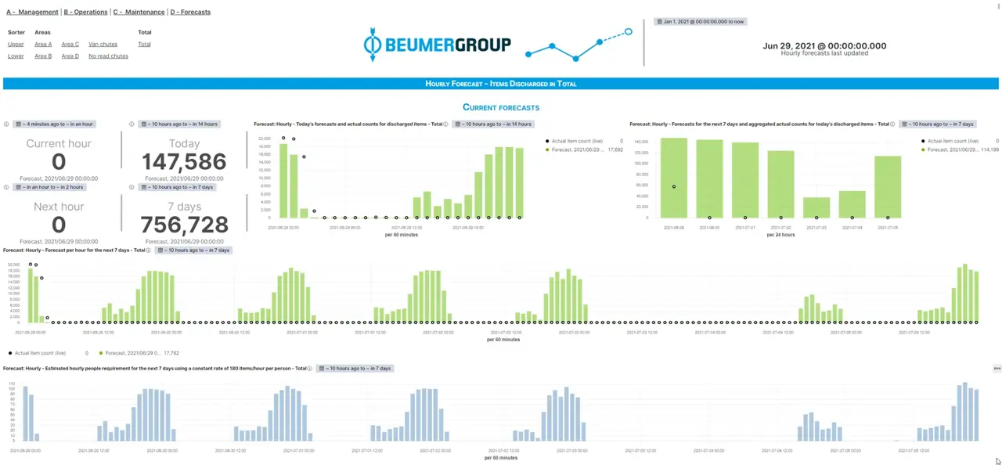Click info icon after people requirement chart title

(310, 368)
